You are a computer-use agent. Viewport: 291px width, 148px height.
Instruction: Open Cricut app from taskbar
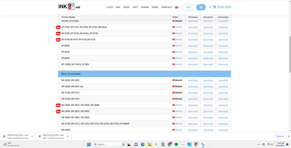point(183,144)
